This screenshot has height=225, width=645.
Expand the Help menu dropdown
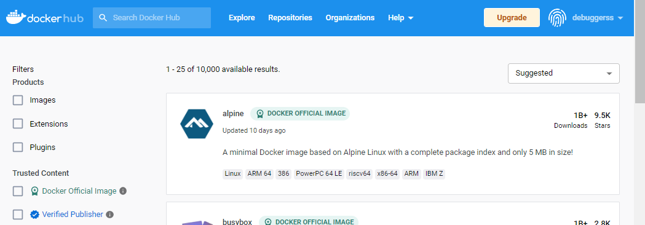tap(401, 18)
